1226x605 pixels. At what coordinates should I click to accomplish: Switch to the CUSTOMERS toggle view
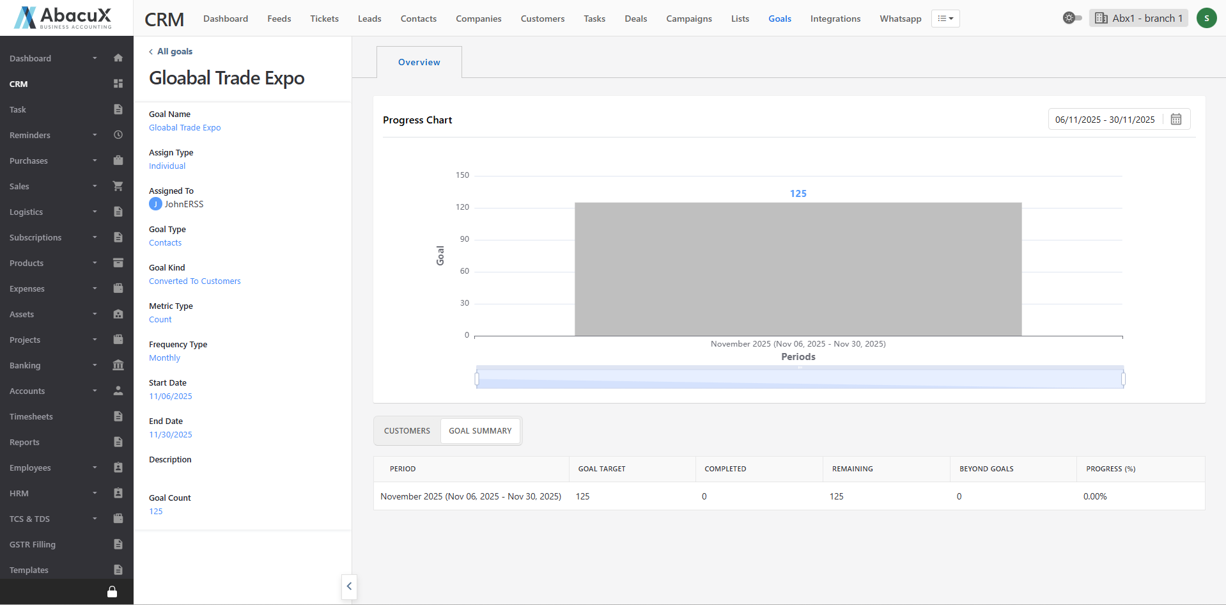(x=407, y=431)
